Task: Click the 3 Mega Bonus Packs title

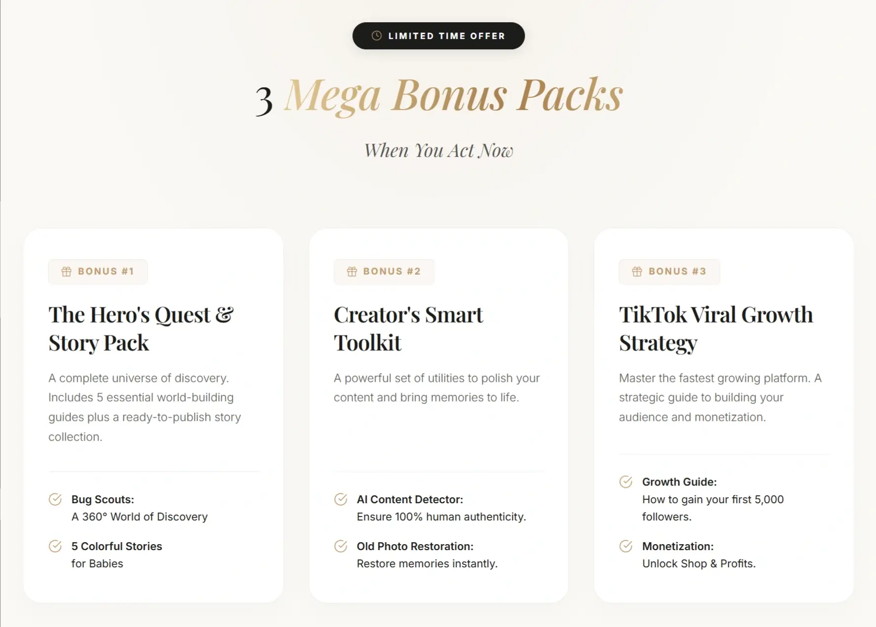Action: coord(439,96)
